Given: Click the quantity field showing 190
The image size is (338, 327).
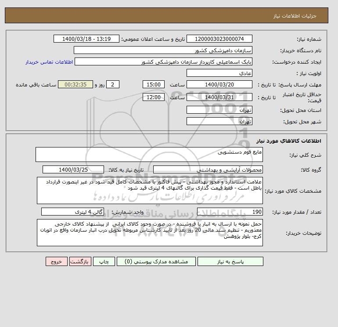Looking at the screenshot, I should click(230, 212).
